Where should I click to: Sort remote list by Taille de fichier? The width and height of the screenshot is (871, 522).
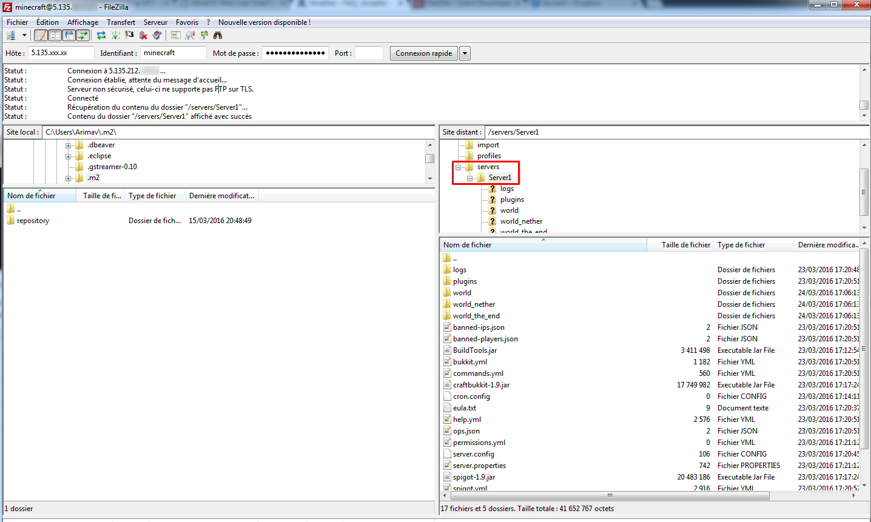pos(680,245)
